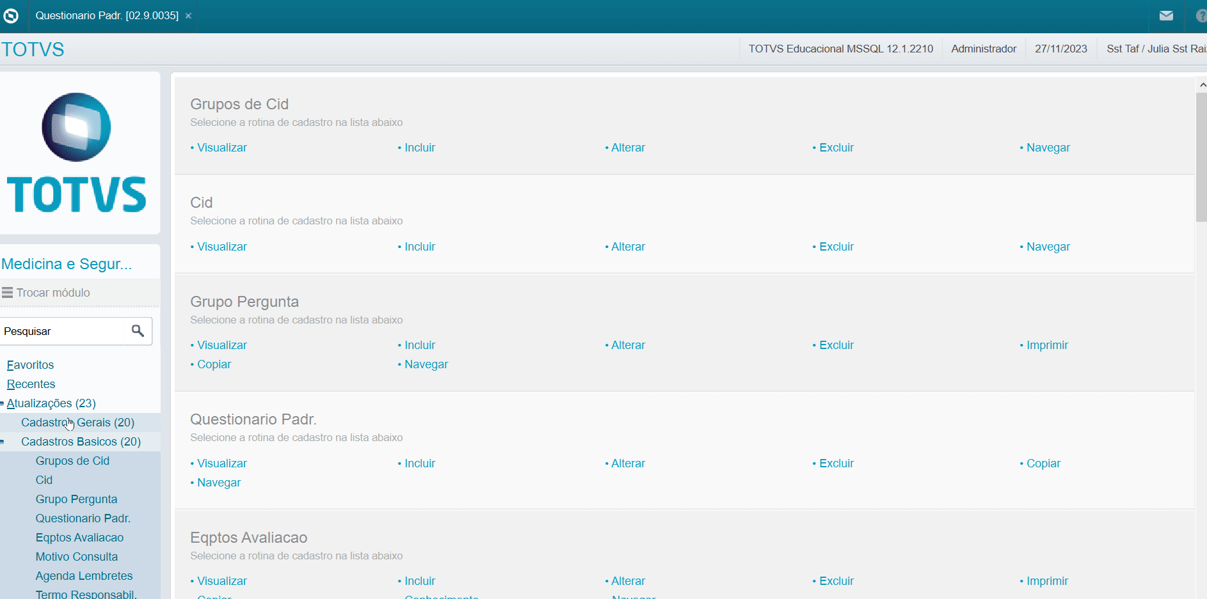Collapse the Atualizações (23) node

coord(2,403)
